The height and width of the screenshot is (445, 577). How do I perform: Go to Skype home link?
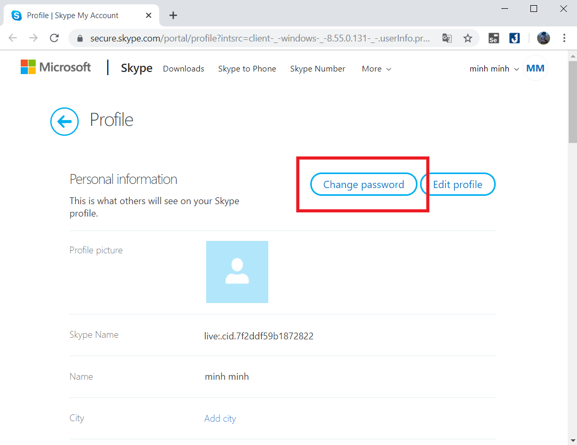(x=137, y=68)
